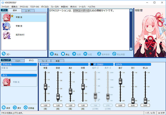Select the pink-haired 琴葉 茜 voice avatar
This screenshot has height=115, width=166.
coord(6,17)
